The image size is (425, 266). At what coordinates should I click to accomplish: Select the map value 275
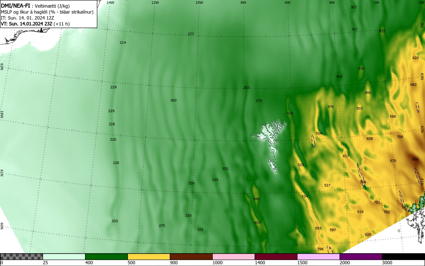point(162,226)
